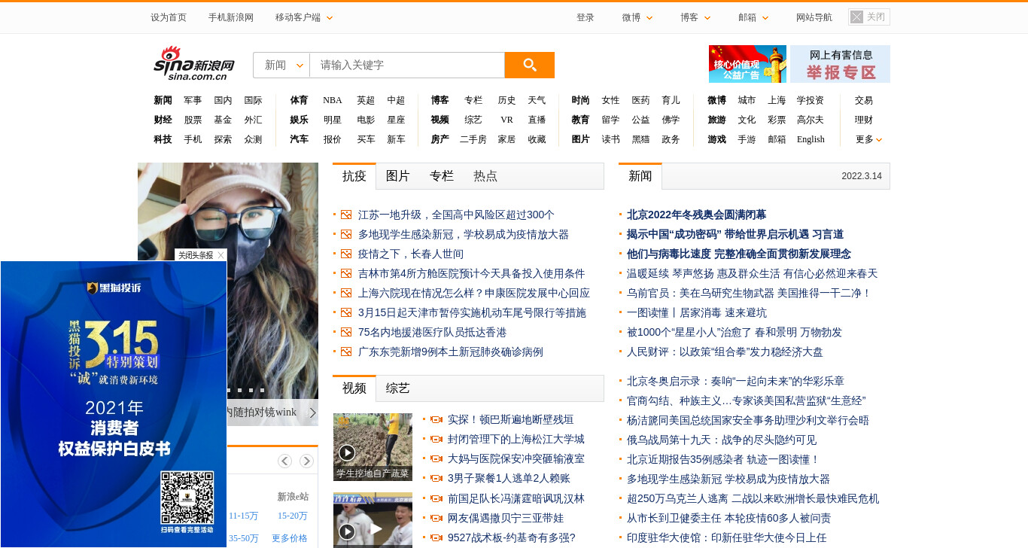Viewport: 1028px width, 548px height.
Task: Open headline 75名内地援港医疗队员抵达香港
Action: coord(432,332)
